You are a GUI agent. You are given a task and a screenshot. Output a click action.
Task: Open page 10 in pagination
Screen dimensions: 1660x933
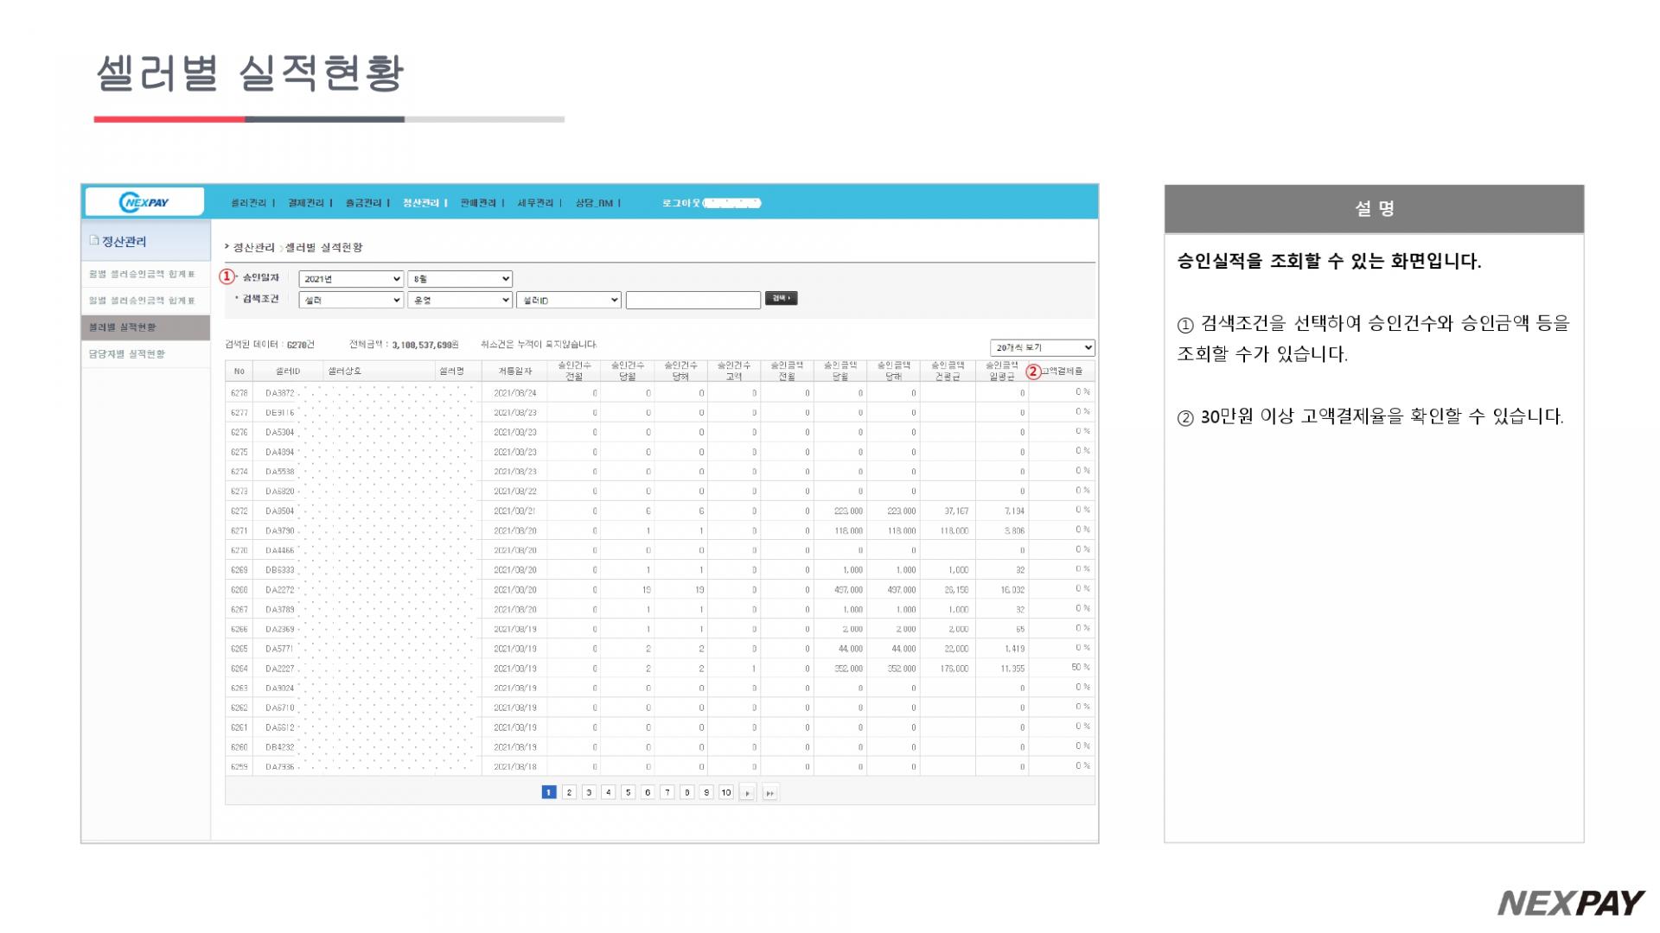(726, 792)
